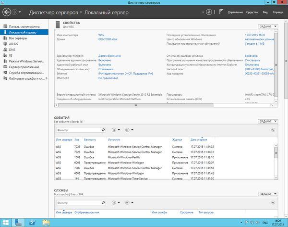Sort events by Код column

[x=77, y=140]
